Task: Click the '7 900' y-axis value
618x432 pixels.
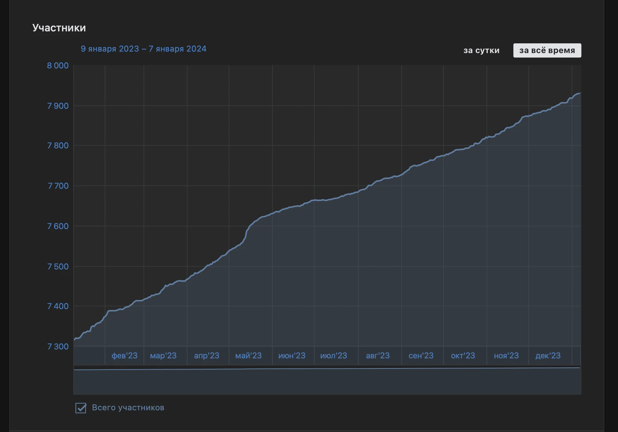Action: pos(58,106)
